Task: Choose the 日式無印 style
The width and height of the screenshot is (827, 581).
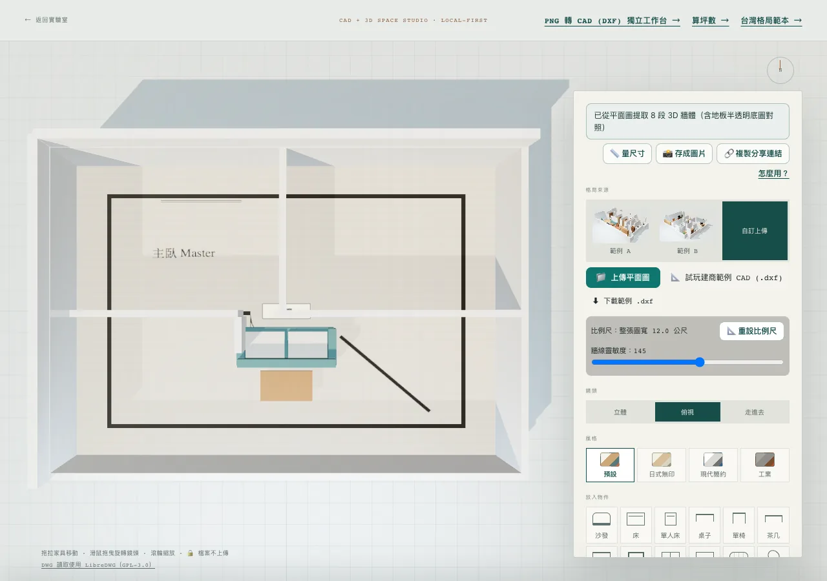Action: point(662,465)
